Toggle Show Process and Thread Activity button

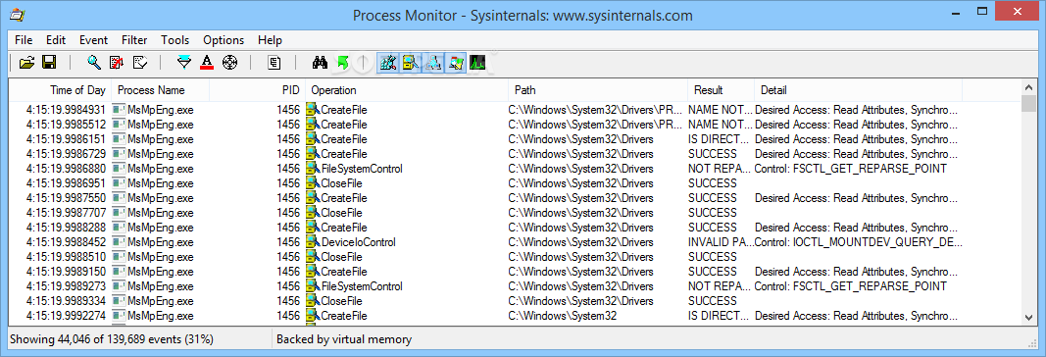point(456,63)
